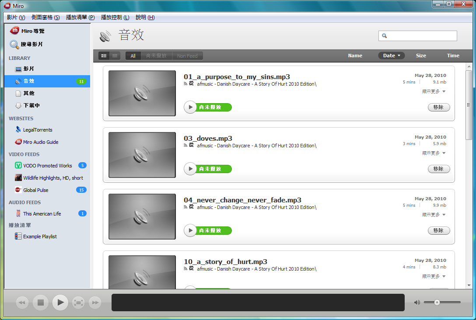Screen dimensions: 476x320
Task: Filter by 尚未撥放 unplayed items
Action: click(x=156, y=56)
